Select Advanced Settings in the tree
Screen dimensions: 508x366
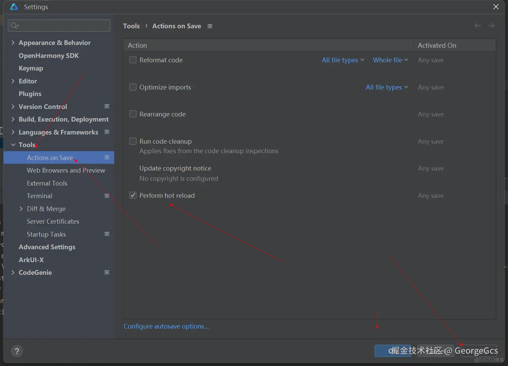click(x=47, y=247)
